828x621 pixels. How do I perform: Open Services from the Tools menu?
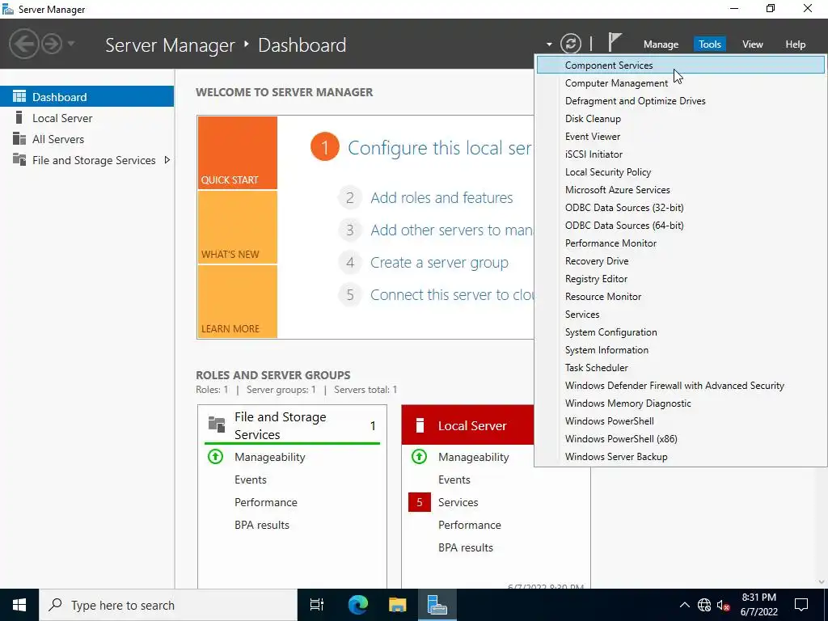[680, 315]
